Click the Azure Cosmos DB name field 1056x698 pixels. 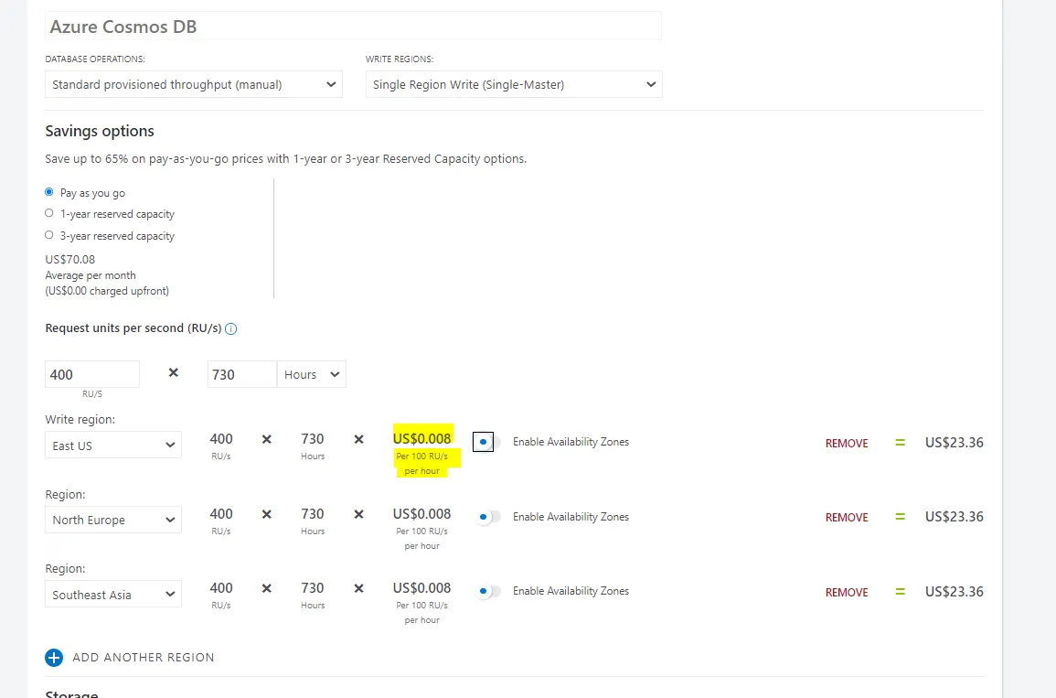(353, 27)
